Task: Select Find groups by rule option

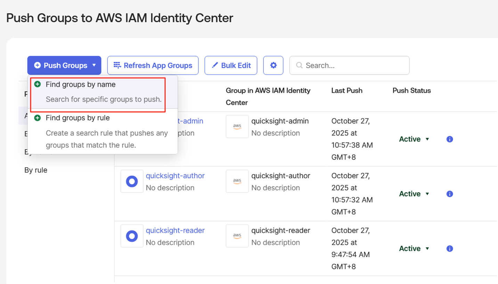Action: point(78,118)
